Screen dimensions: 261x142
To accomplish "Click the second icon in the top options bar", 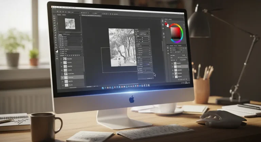I will (x=60, y=12).
